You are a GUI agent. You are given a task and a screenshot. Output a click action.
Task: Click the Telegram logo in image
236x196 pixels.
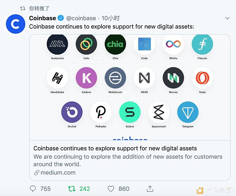click(x=188, y=112)
